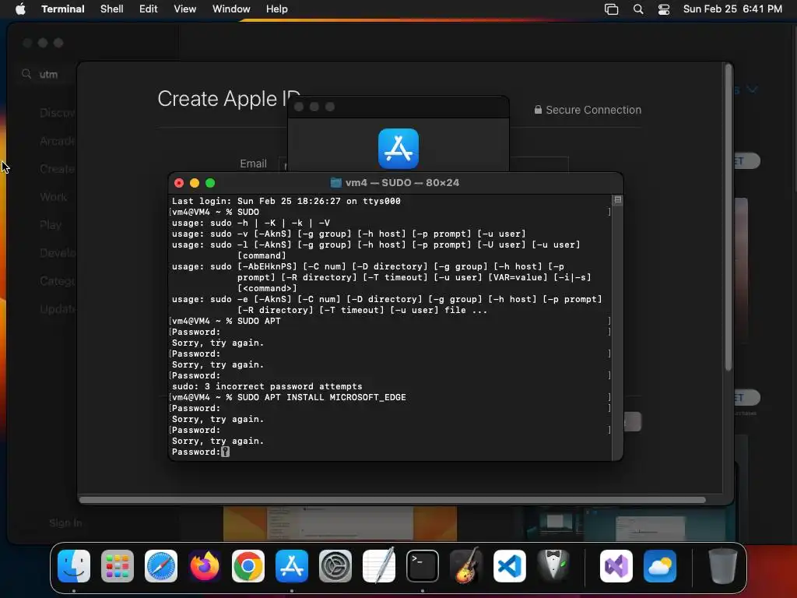Image resolution: width=797 pixels, height=598 pixels.
Task: Launch GarageBand from the Dock
Action: [466, 566]
